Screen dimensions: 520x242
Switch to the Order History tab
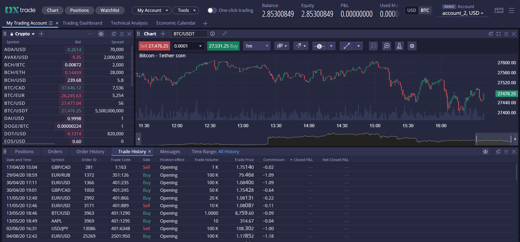pos(90,152)
